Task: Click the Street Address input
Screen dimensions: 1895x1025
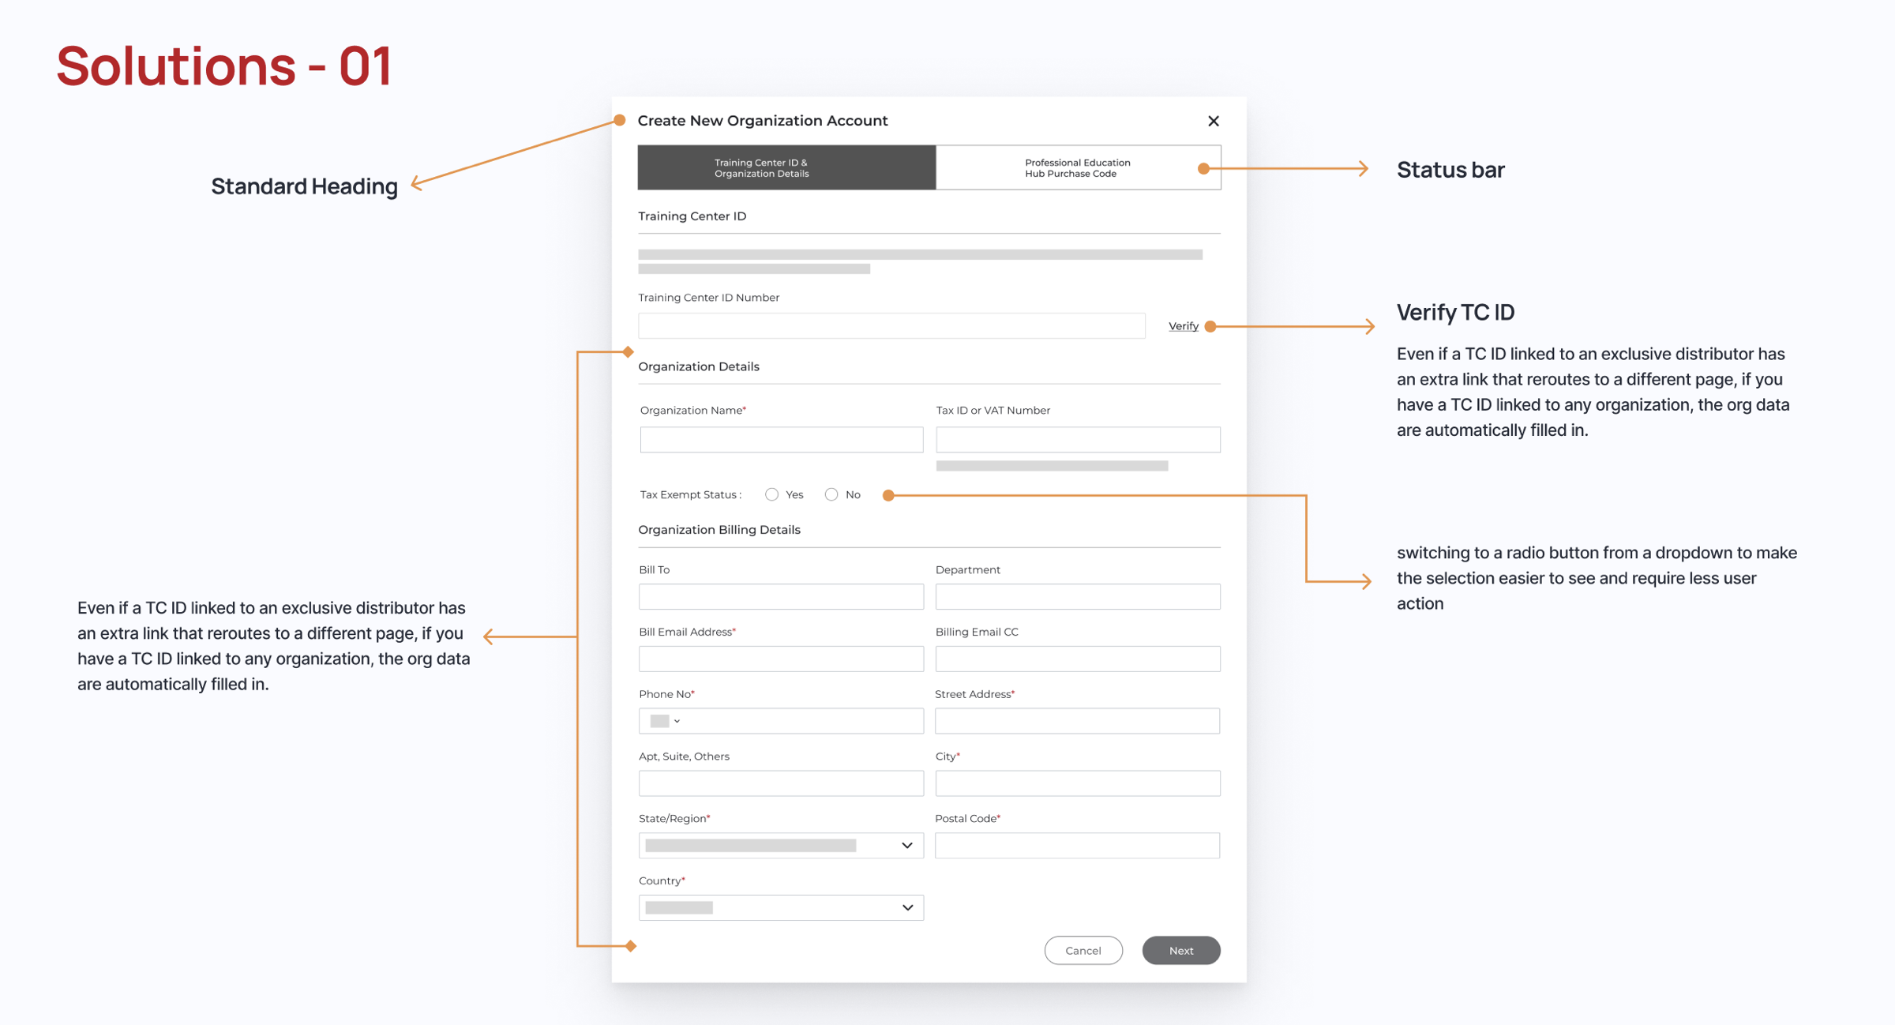Action: point(1077,721)
